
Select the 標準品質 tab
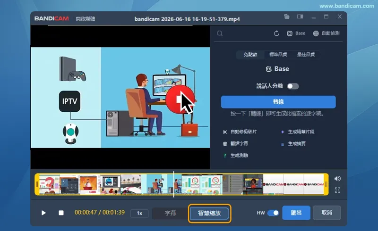coord(278,55)
